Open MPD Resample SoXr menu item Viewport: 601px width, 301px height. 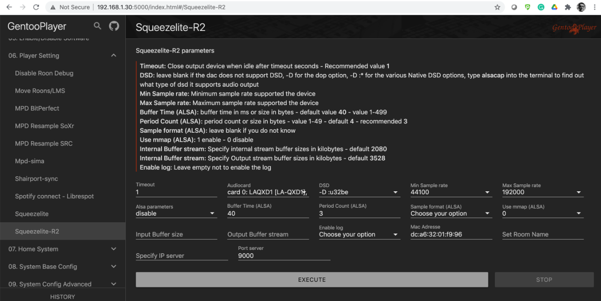point(62,126)
